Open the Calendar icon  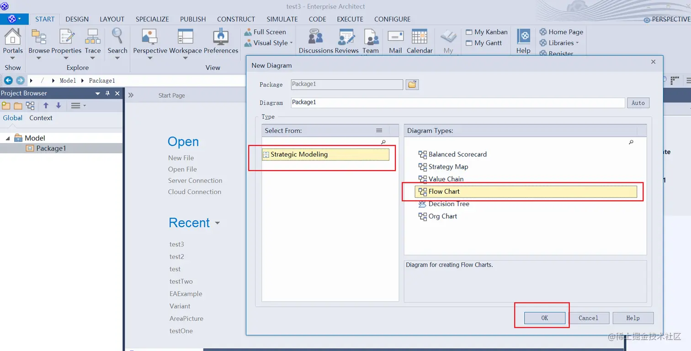(419, 36)
